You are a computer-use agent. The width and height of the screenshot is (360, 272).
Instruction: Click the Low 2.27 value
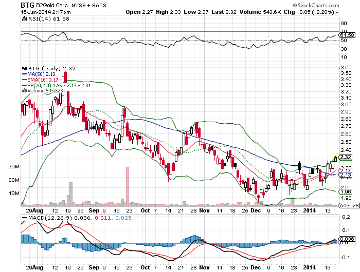point(196,12)
